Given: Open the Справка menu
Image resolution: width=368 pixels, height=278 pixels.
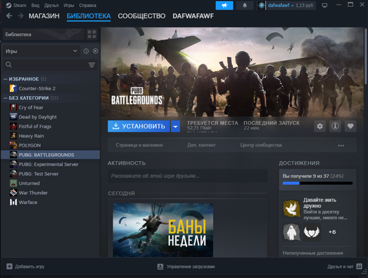Looking at the screenshot, I should [x=87, y=5].
